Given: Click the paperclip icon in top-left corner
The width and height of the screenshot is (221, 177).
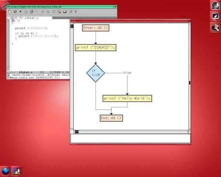Looking at the screenshot, I should pos(5,4).
